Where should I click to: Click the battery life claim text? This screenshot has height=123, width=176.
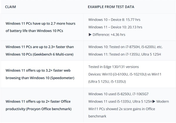pos(40,27)
